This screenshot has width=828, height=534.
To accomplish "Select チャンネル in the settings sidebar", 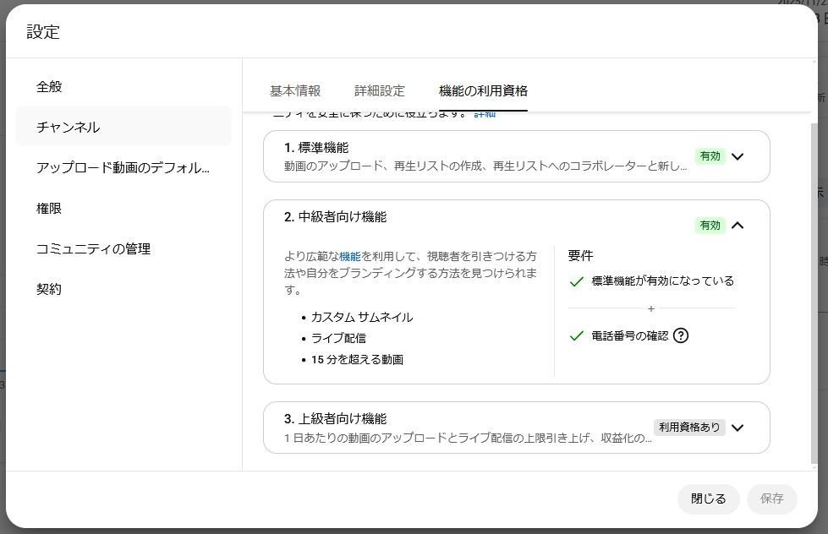I will pos(68,127).
